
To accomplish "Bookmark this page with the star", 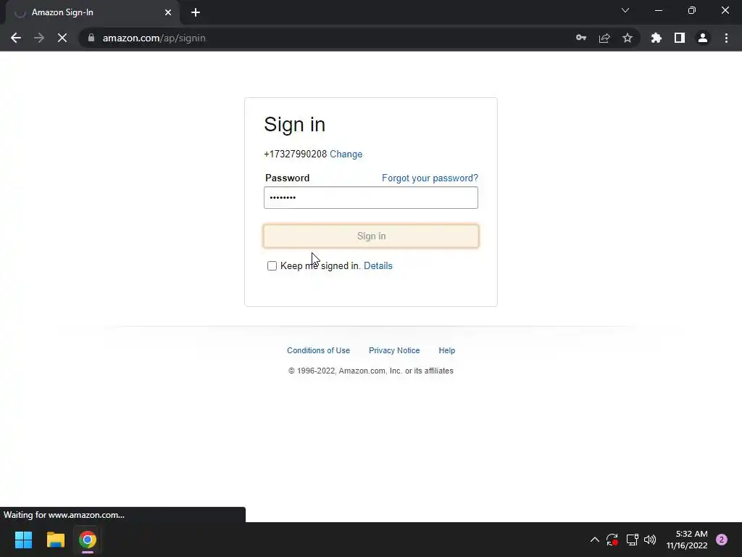I will pyautogui.click(x=628, y=38).
